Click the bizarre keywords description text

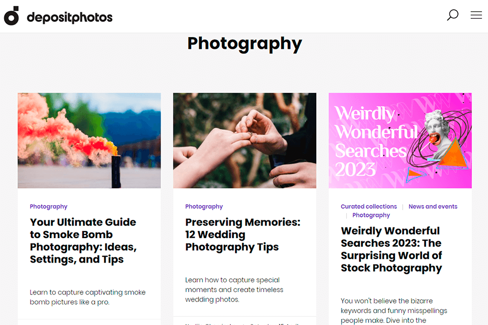tap(394, 311)
